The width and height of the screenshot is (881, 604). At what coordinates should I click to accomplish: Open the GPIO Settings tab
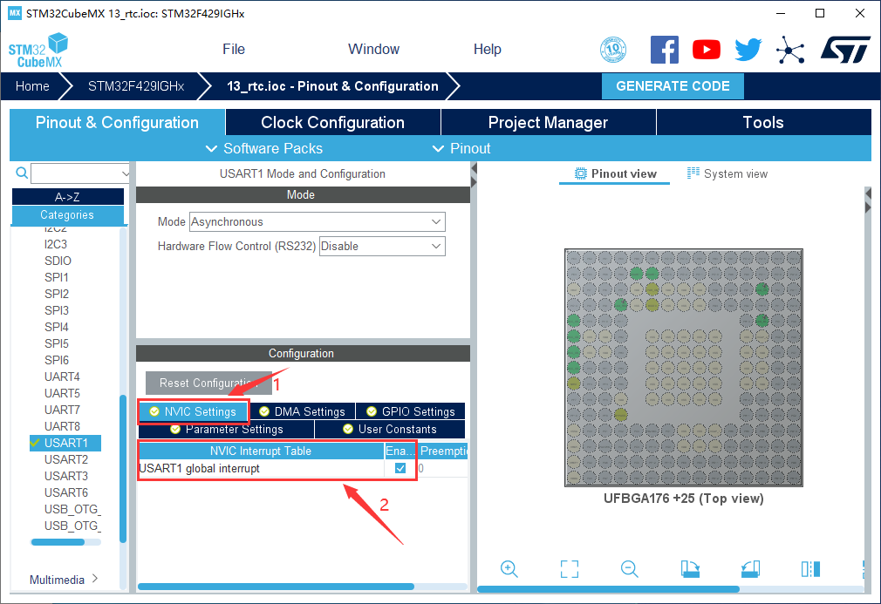[411, 411]
